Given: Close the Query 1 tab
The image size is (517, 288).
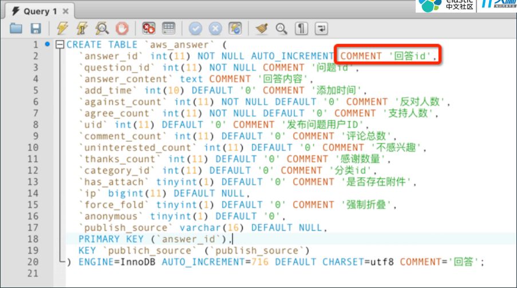Looking at the screenshot, I should (66, 11).
